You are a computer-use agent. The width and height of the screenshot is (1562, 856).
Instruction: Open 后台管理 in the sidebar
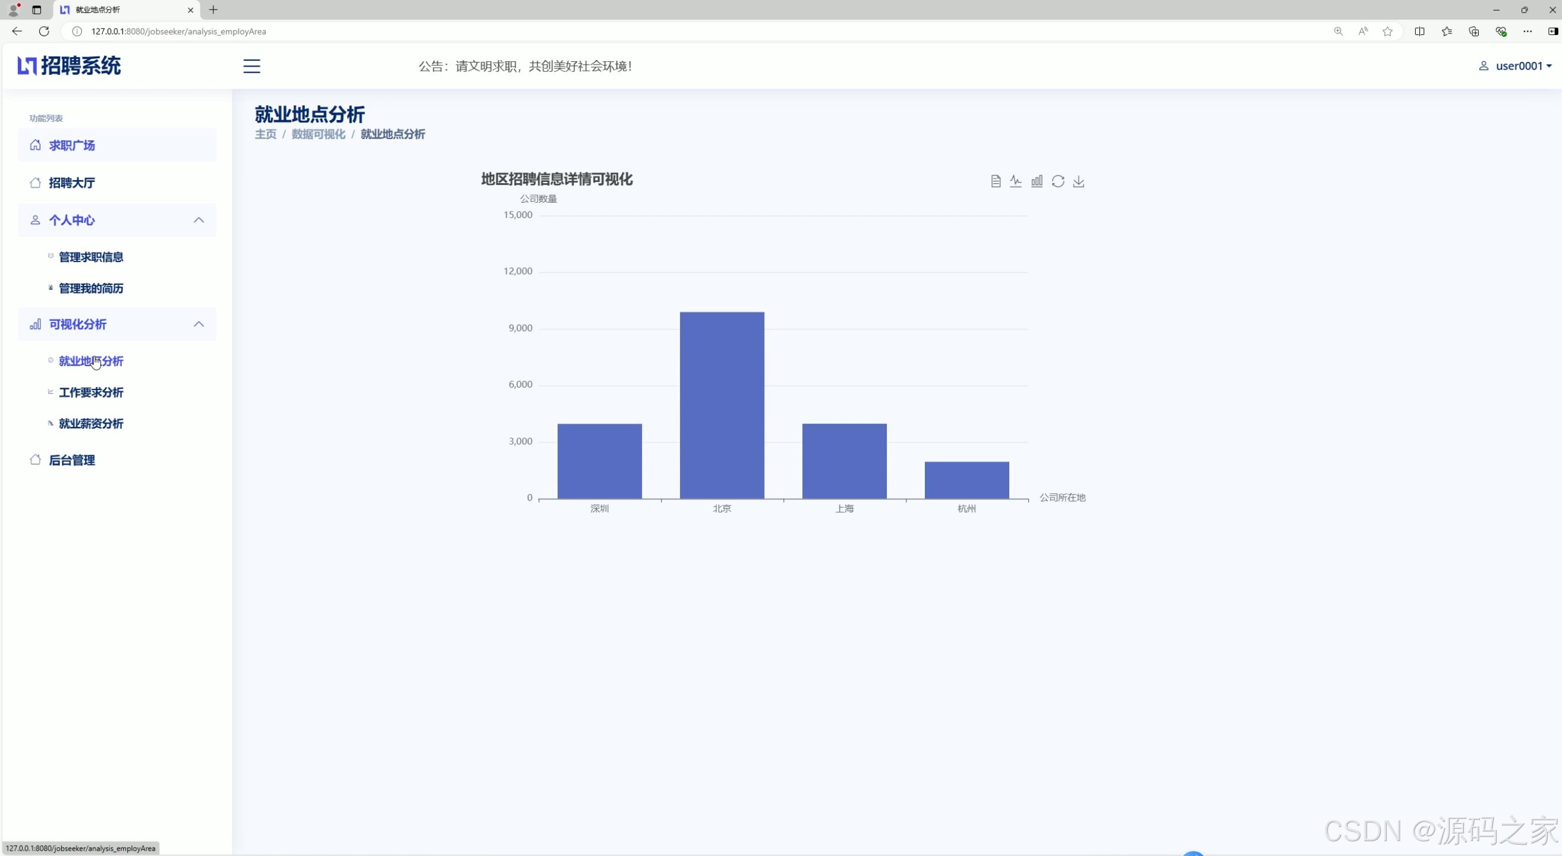click(117, 460)
